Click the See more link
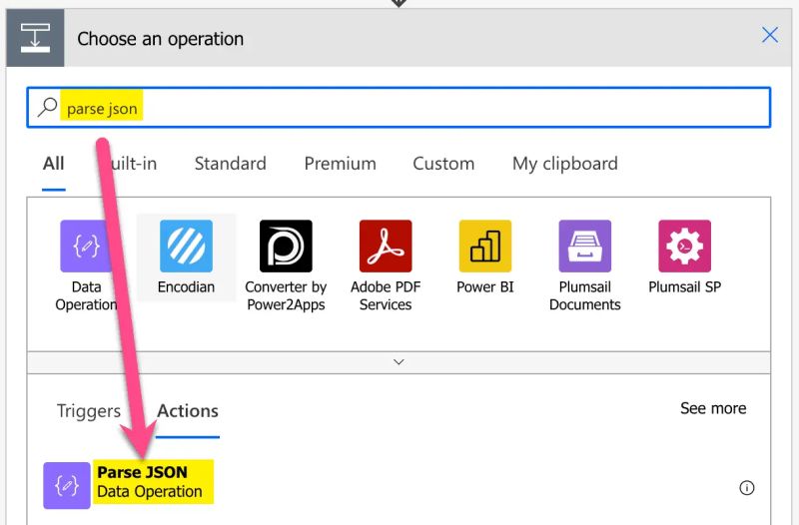Screen dimensions: 799x525 click(713, 408)
